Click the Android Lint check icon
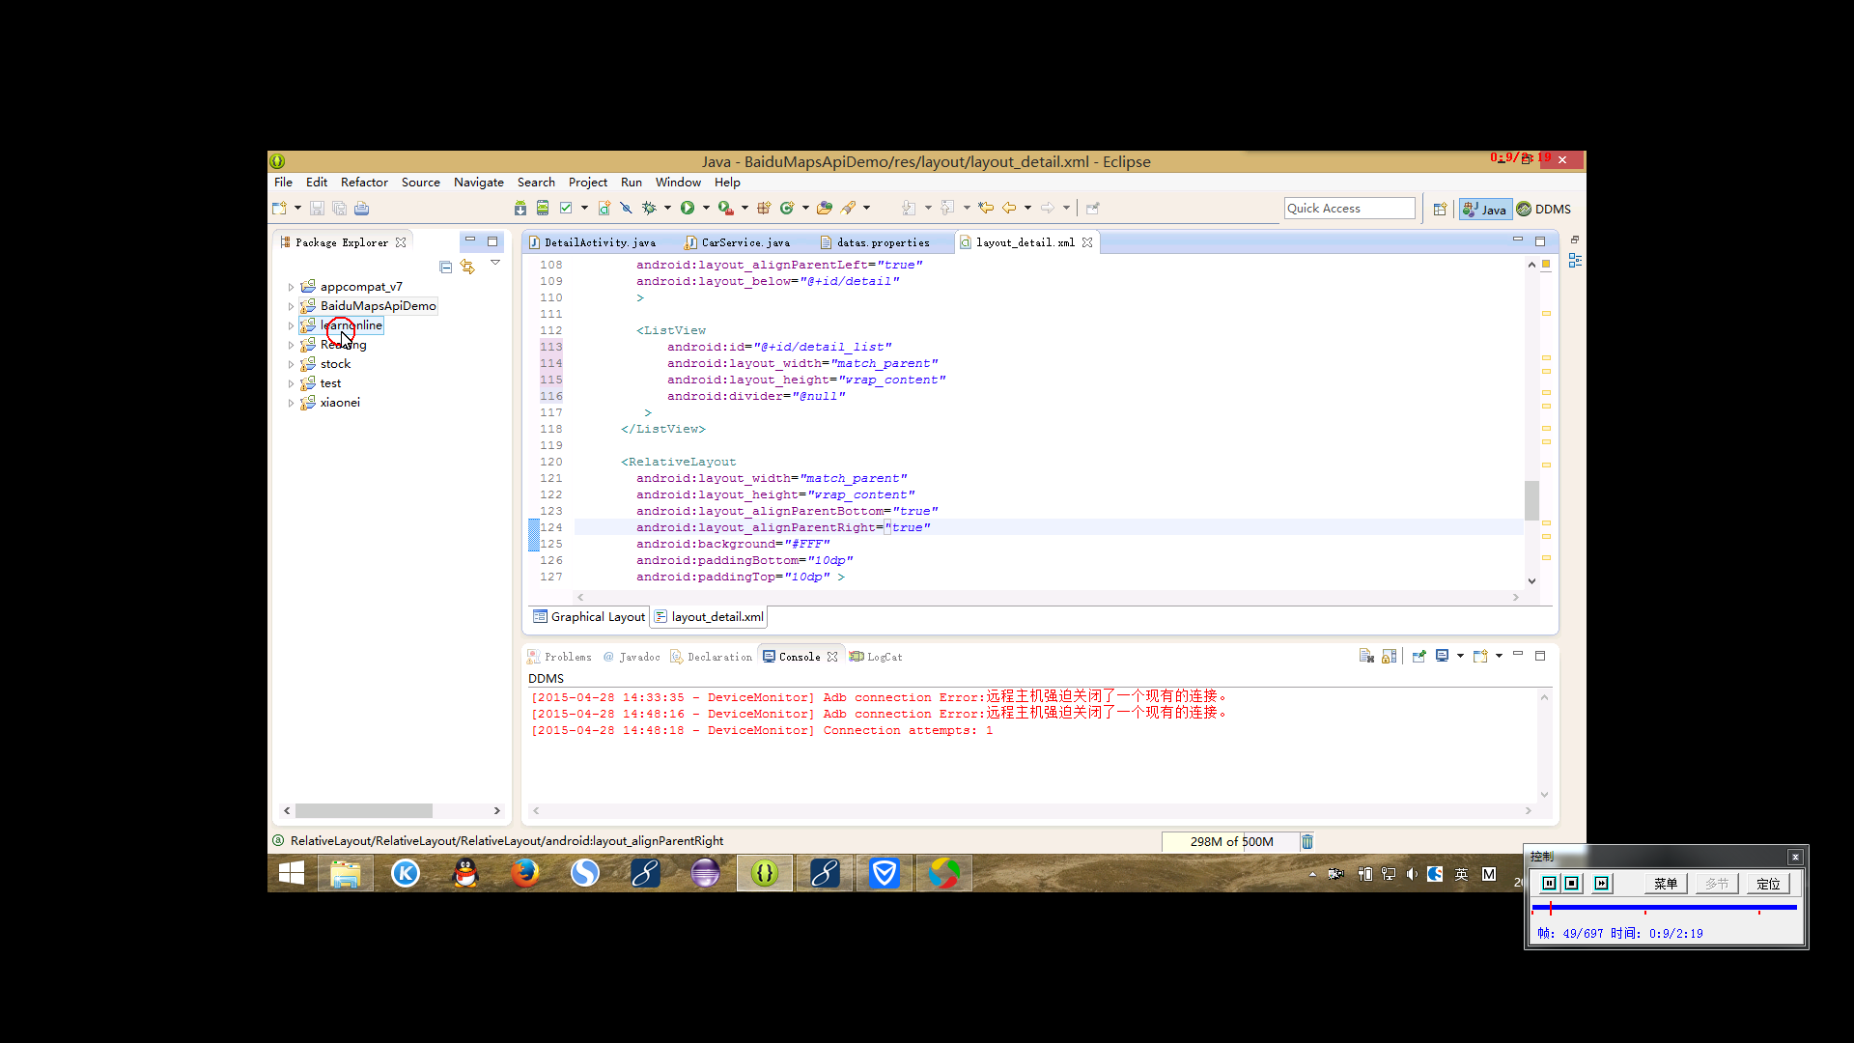Image resolution: width=1854 pixels, height=1043 pixels. point(566,208)
